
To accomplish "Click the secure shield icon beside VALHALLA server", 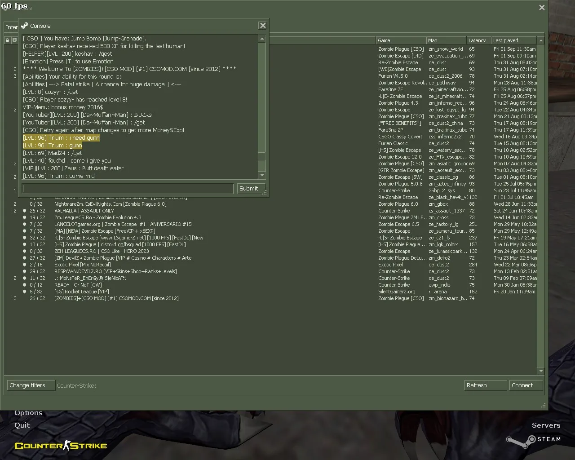I will click(x=25, y=211).
